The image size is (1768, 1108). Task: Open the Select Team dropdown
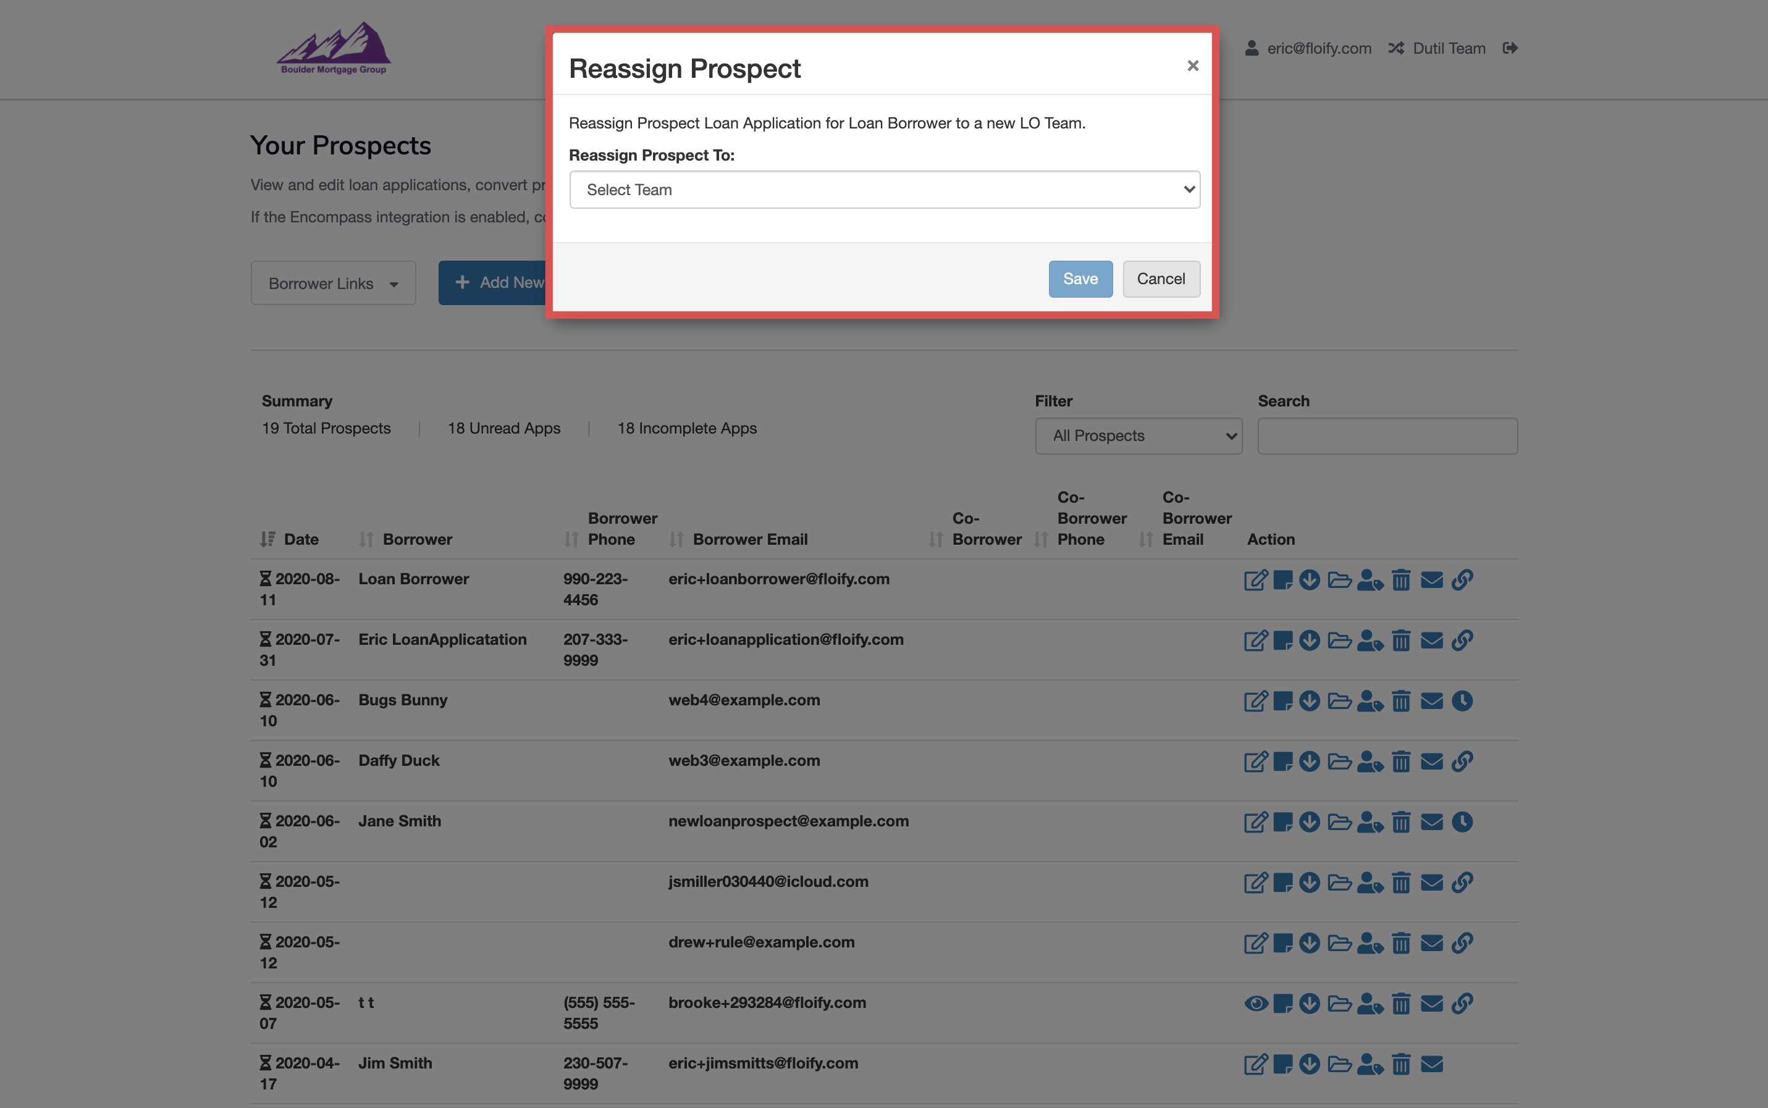pos(885,190)
